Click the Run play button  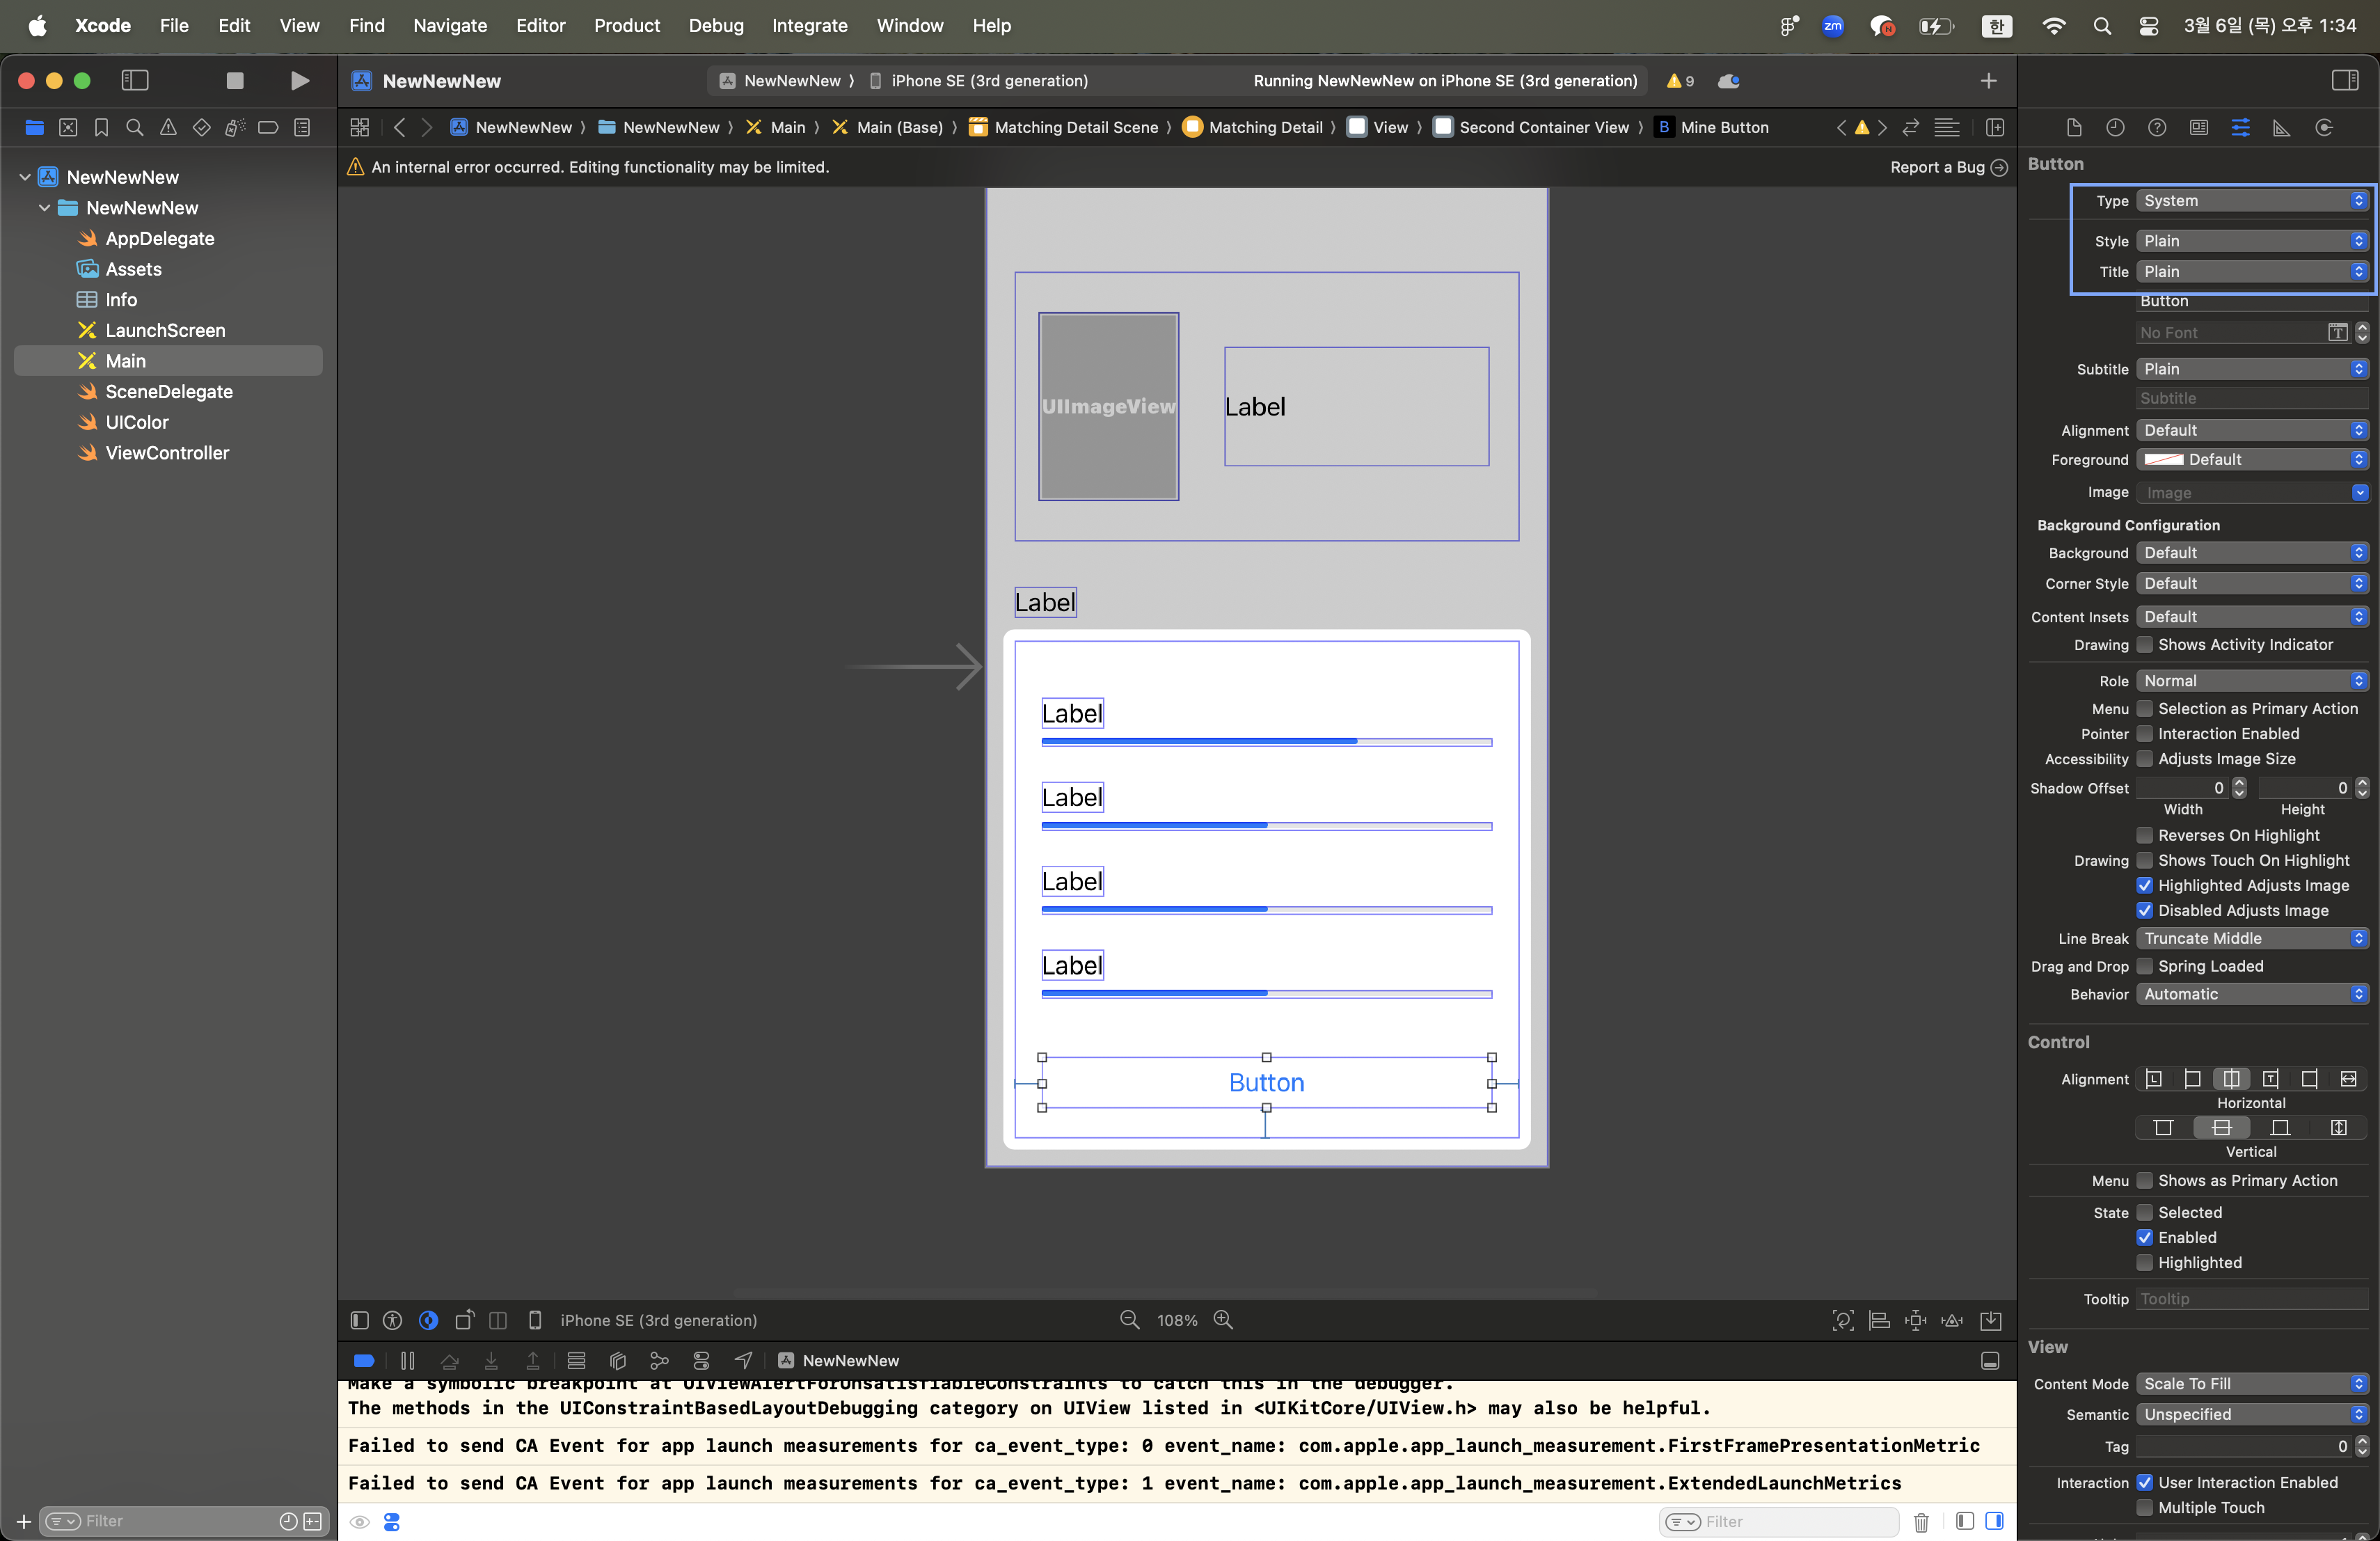coord(299,81)
